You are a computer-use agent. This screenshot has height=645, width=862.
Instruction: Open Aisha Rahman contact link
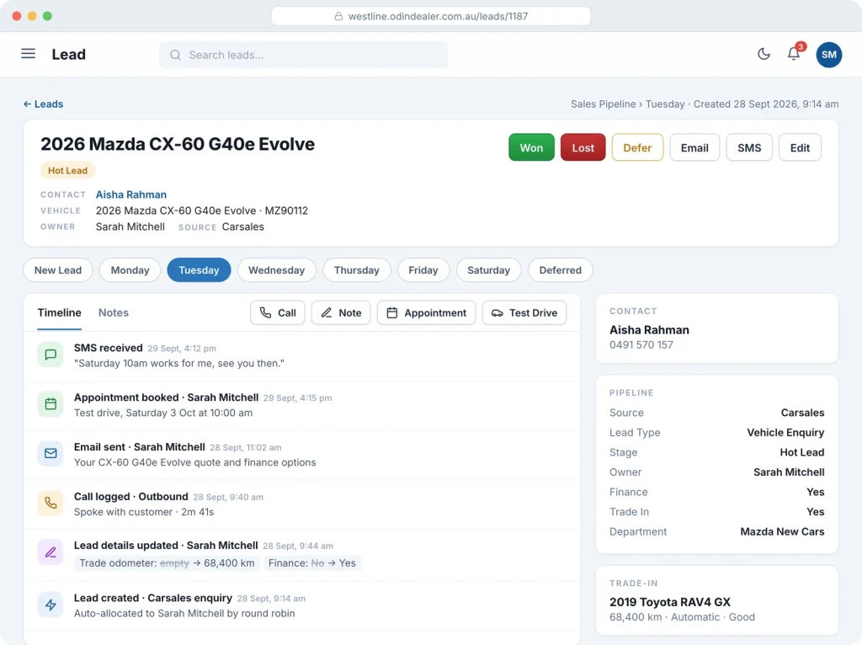[130, 195]
